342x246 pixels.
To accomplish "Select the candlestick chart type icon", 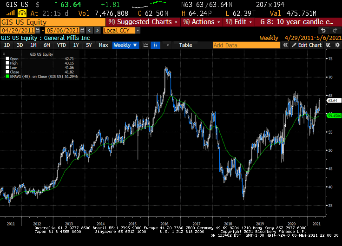I will 156,45.
